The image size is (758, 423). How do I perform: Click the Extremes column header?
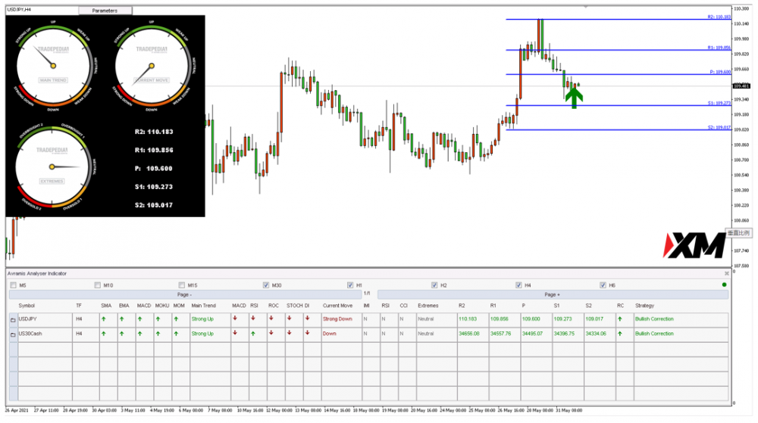[428, 306]
